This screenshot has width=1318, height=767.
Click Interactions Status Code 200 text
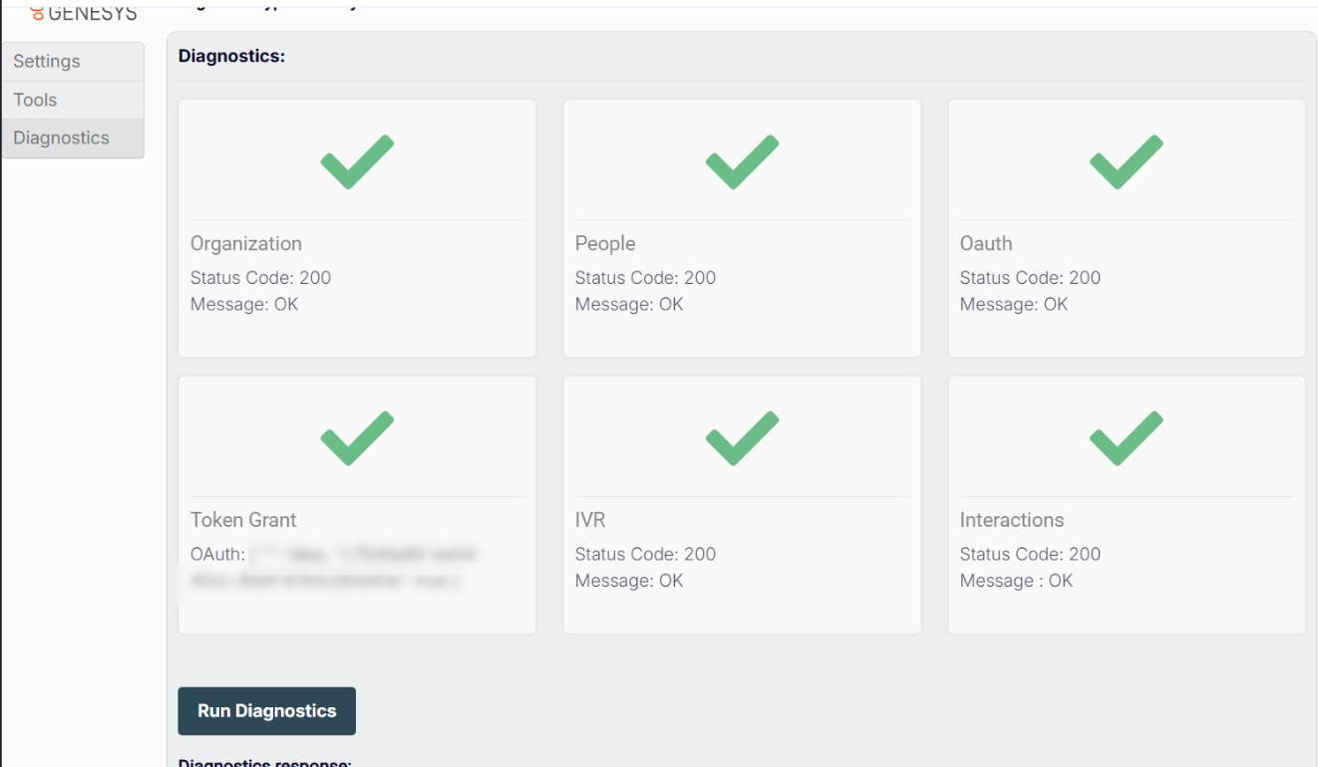1030,554
